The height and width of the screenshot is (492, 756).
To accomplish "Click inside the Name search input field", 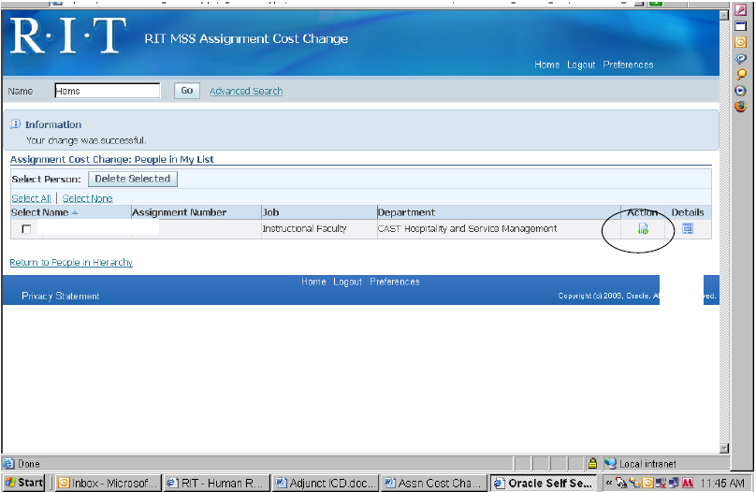I will [107, 91].
